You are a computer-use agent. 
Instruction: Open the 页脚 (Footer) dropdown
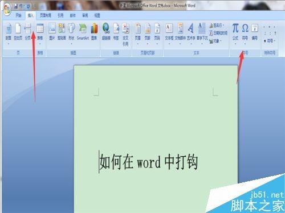pyautogui.click(x=148, y=34)
